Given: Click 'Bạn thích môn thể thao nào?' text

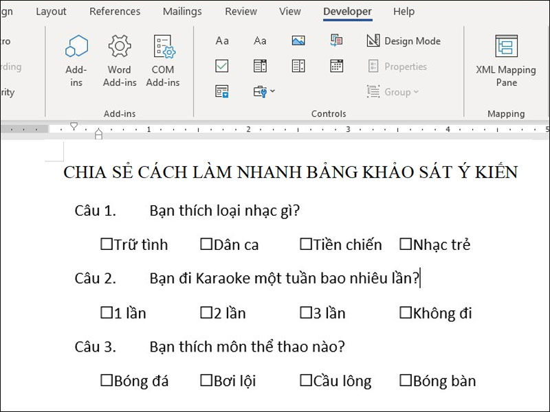Looking at the screenshot, I should pos(247,347).
